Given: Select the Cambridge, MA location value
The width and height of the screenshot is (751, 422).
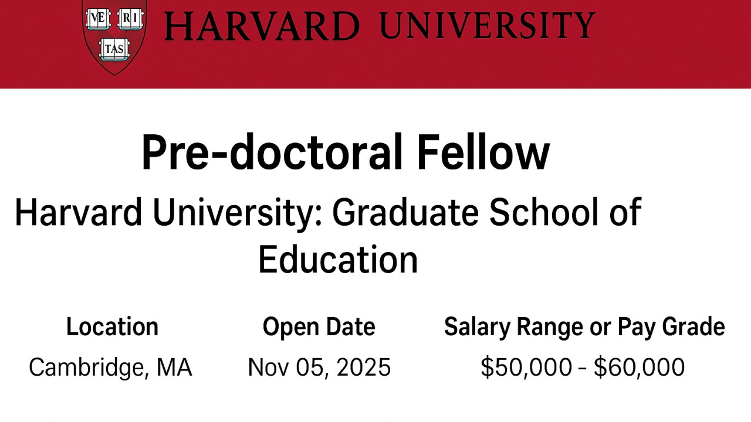Looking at the screenshot, I should (x=110, y=367).
